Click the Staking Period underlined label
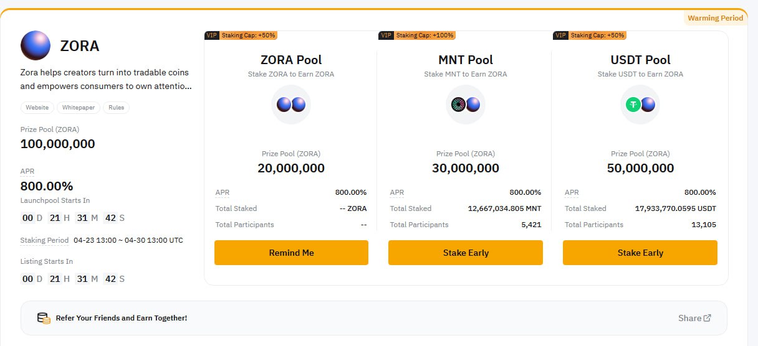The height and width of the screenshot is (346, 758). click(44, 240)
